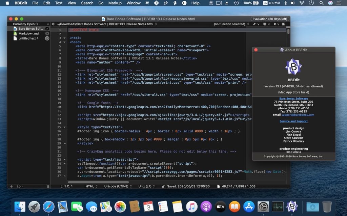The height and width of the screenshot is (216, 347).
Task: Open the Markup menu in menu bar
Action: pyautogui.click(x=115, y=3)
